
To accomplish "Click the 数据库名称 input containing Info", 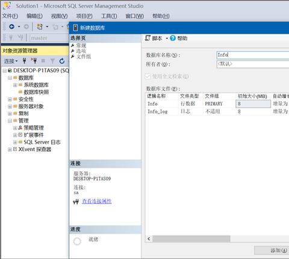I will point(253,55).
